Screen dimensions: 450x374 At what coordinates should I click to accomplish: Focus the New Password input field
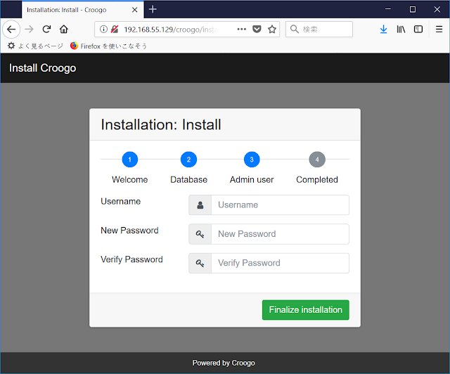point(280,234)
